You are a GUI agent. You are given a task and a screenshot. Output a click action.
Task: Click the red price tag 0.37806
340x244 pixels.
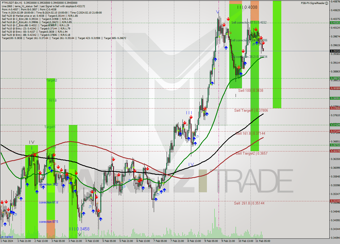click(335, 108)
